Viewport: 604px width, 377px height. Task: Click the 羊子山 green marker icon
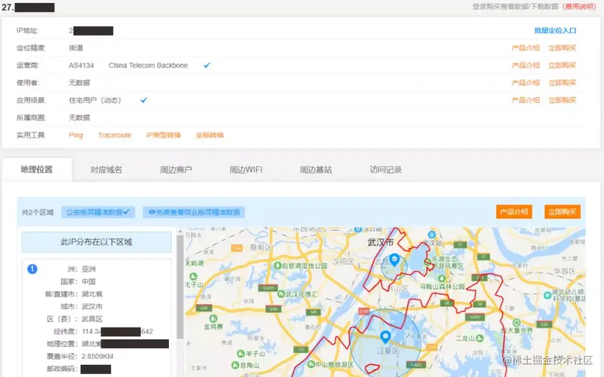[x=241, y=353]
